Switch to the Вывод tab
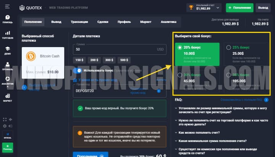275x157 pixels. point(56,22)
